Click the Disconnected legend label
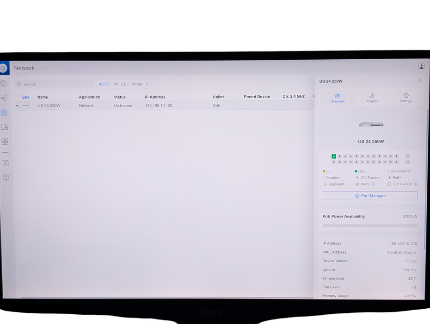 401,171
